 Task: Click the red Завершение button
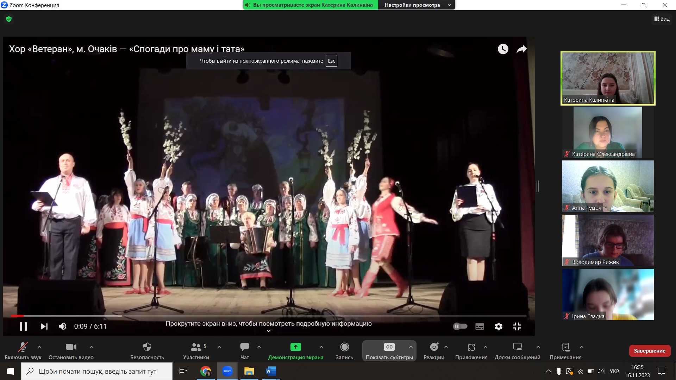pos(650,350)
